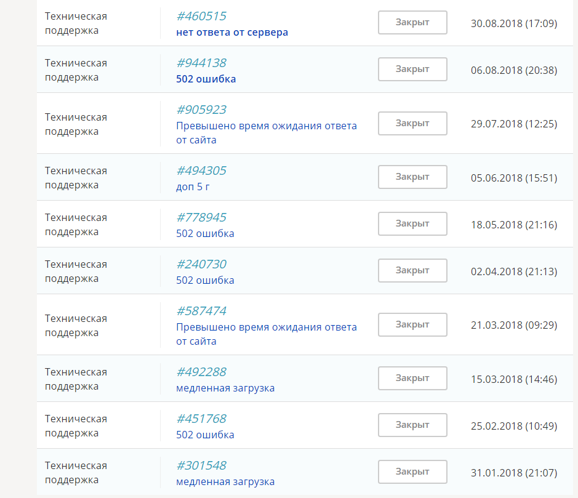
Task: Click 'Закрыт' status for ticket #944138
Action: (412, 69)
